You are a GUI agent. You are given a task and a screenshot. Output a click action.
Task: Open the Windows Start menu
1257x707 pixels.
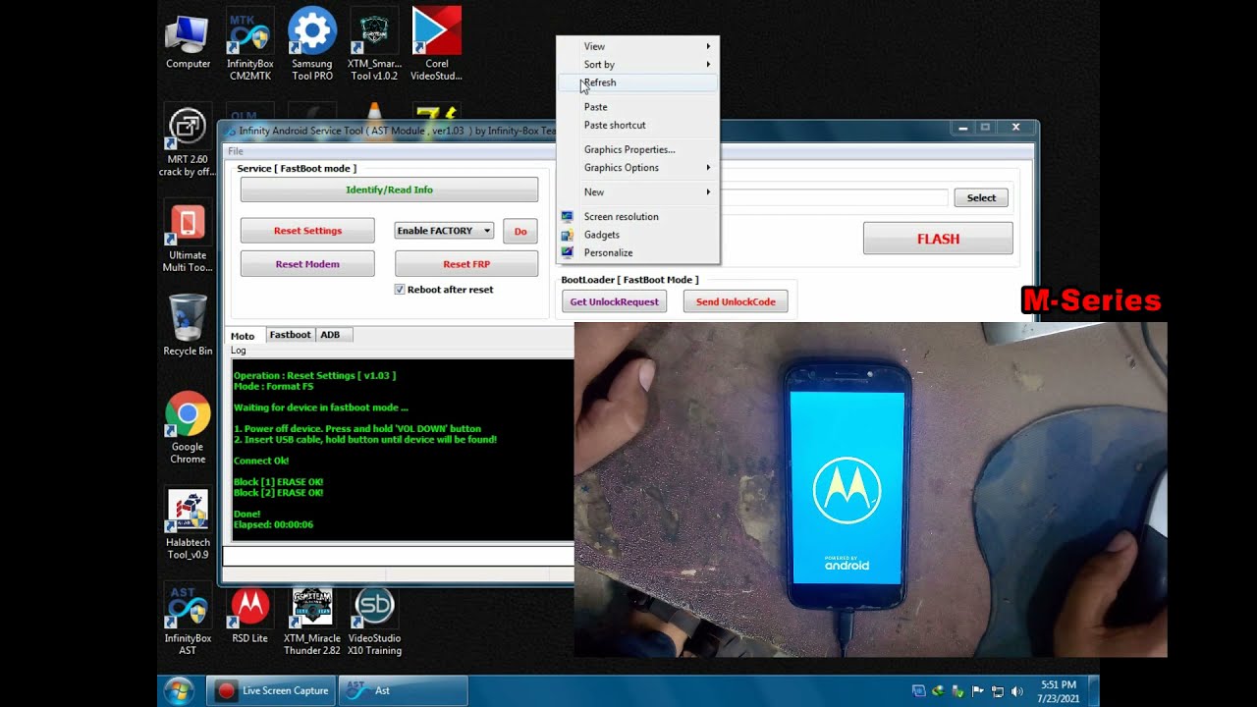(179, 691)
